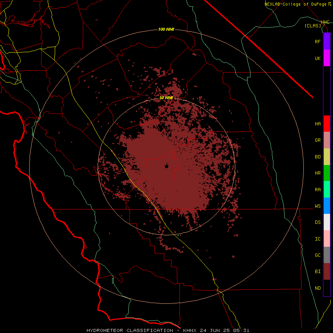Viewport: 333px width, 333px height.
Task: Click the UK legend label
Action: click(317, 58)
